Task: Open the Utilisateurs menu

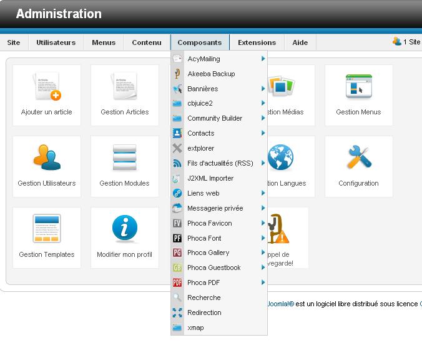Action: point(56,42)
